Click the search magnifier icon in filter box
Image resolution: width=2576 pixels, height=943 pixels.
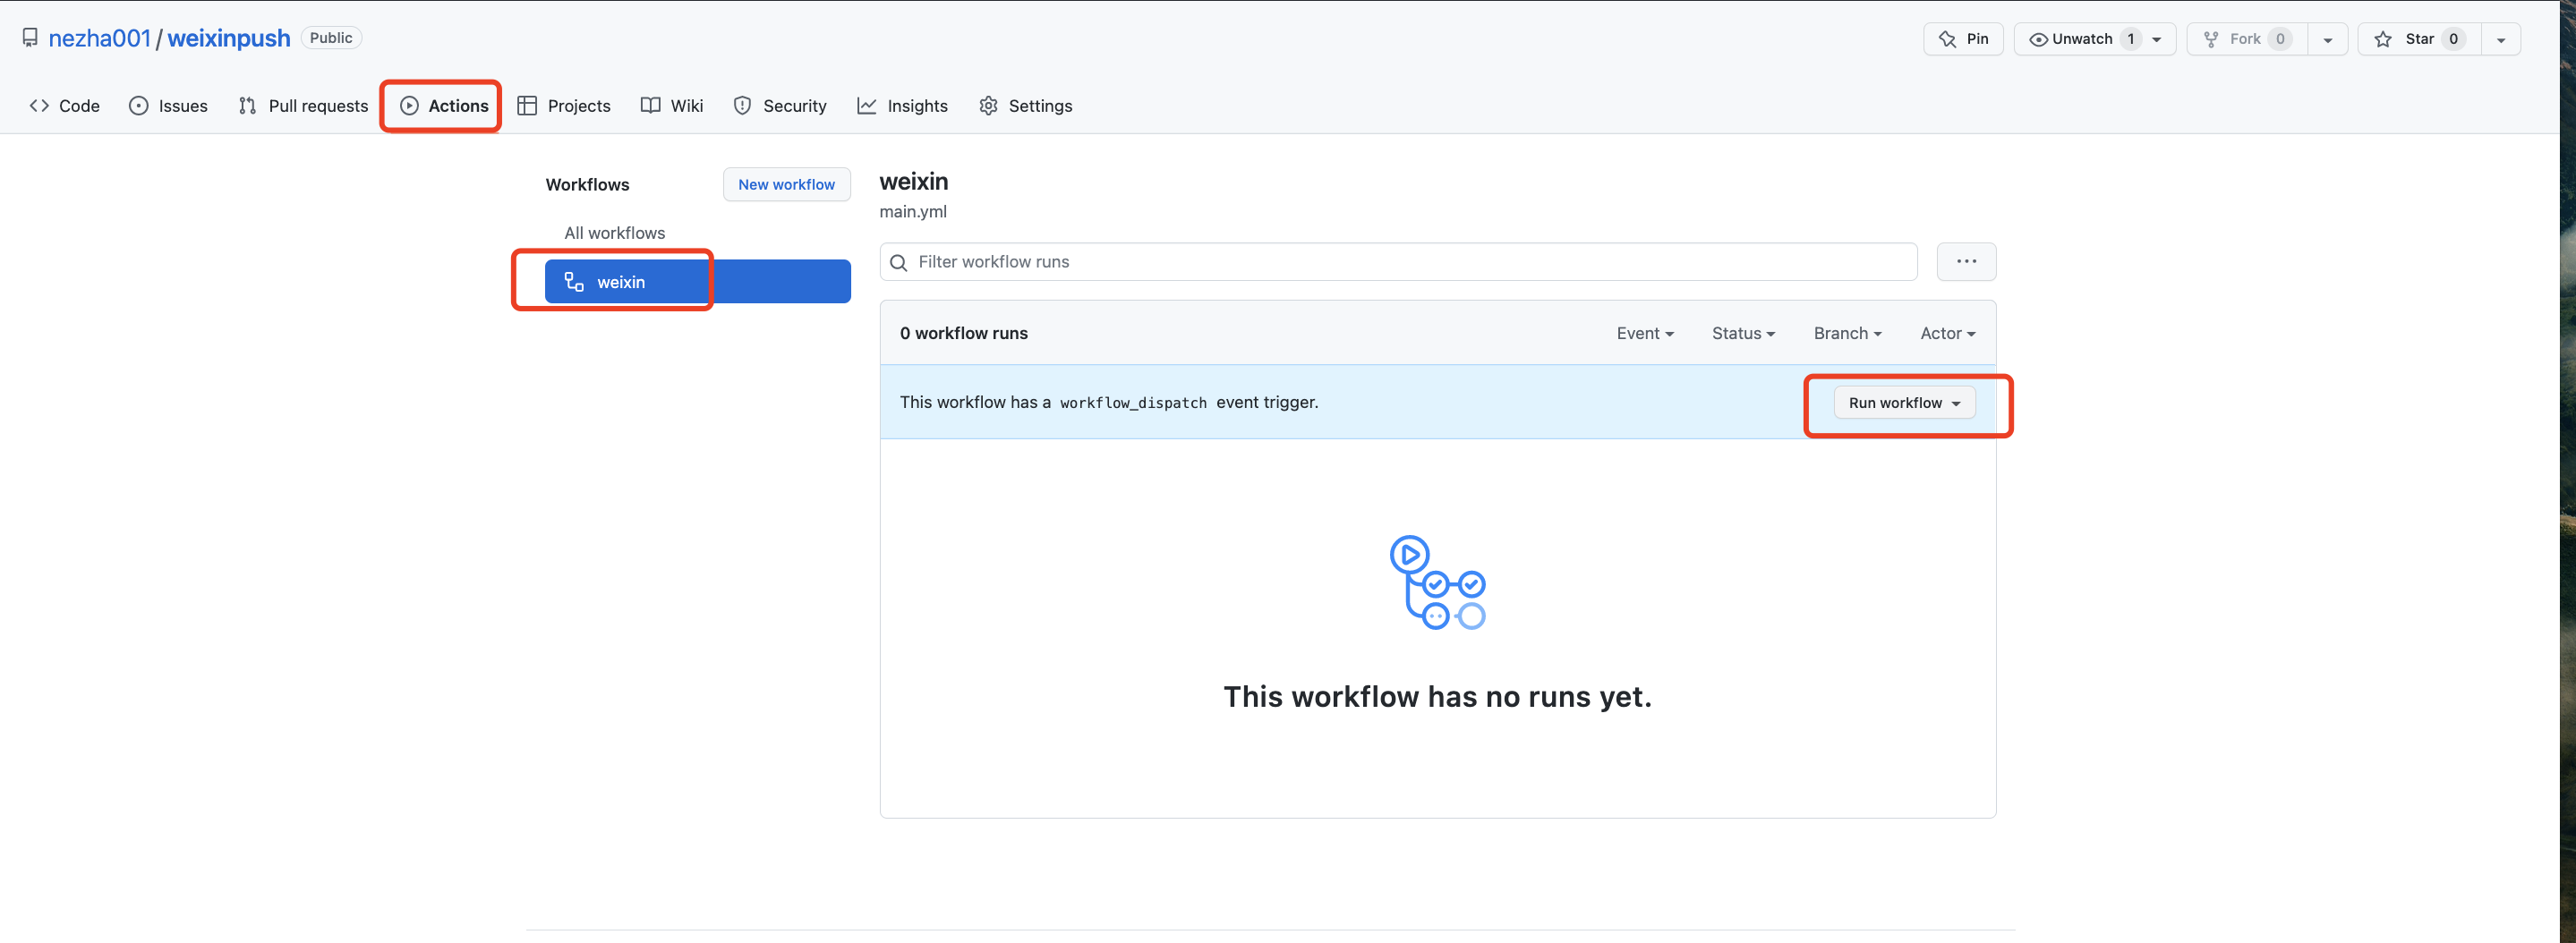(x=898, y=262)
